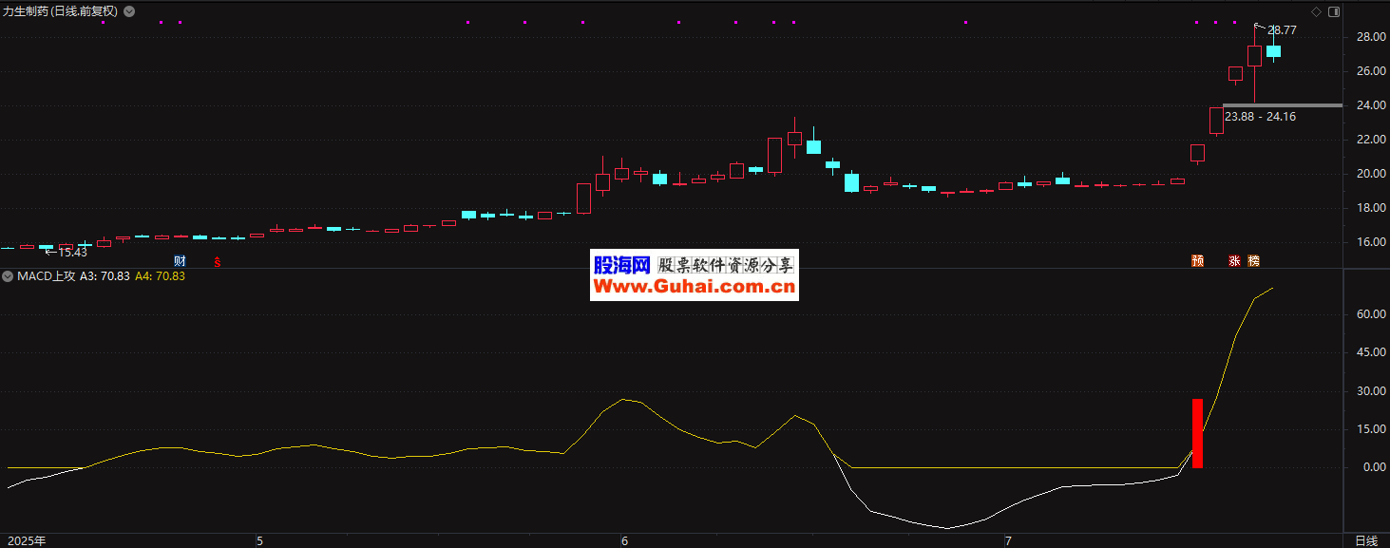1390x548 pixels.
Task: Click the 24.00 price axis label
Action: click(x=1369, y=105)
